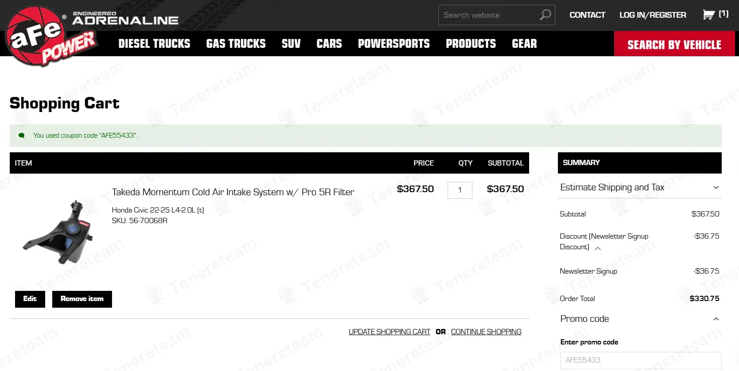Collapse the Promo code section
This screenshot has width=739, height=371.
coord(716,319)
